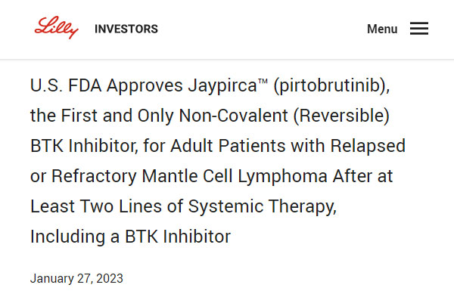Screen dimensions: 454x291
Task: Click 'or Refractory' starting the fourth line
Action: click(83, 176)
